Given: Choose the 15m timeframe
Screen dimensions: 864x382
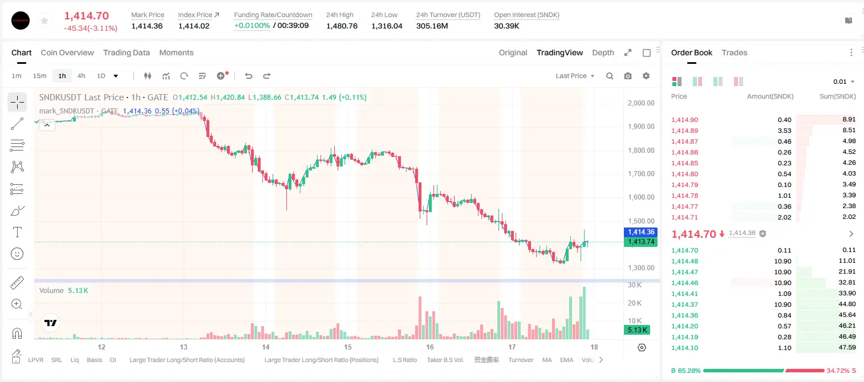Looking at the screenshot, I should 39,76.
